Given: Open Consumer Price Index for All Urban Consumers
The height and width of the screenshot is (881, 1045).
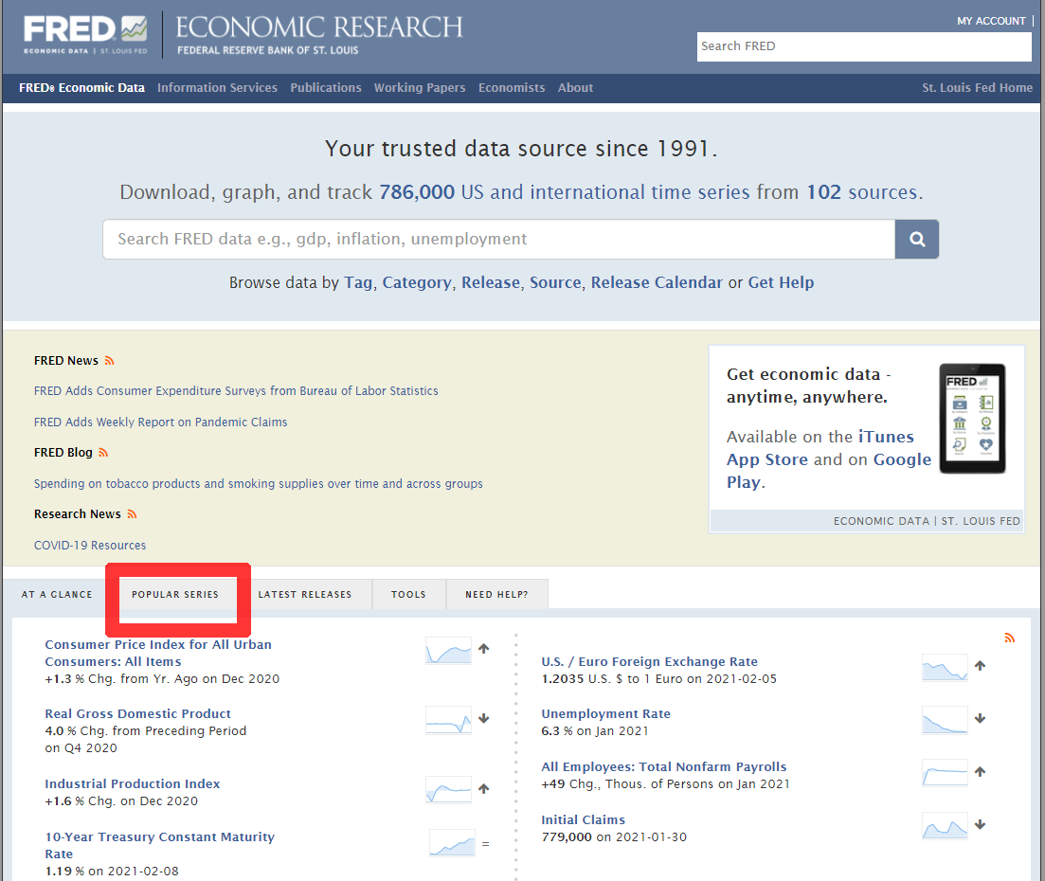Looking at the screenshot, I should (x=158, y=653).
